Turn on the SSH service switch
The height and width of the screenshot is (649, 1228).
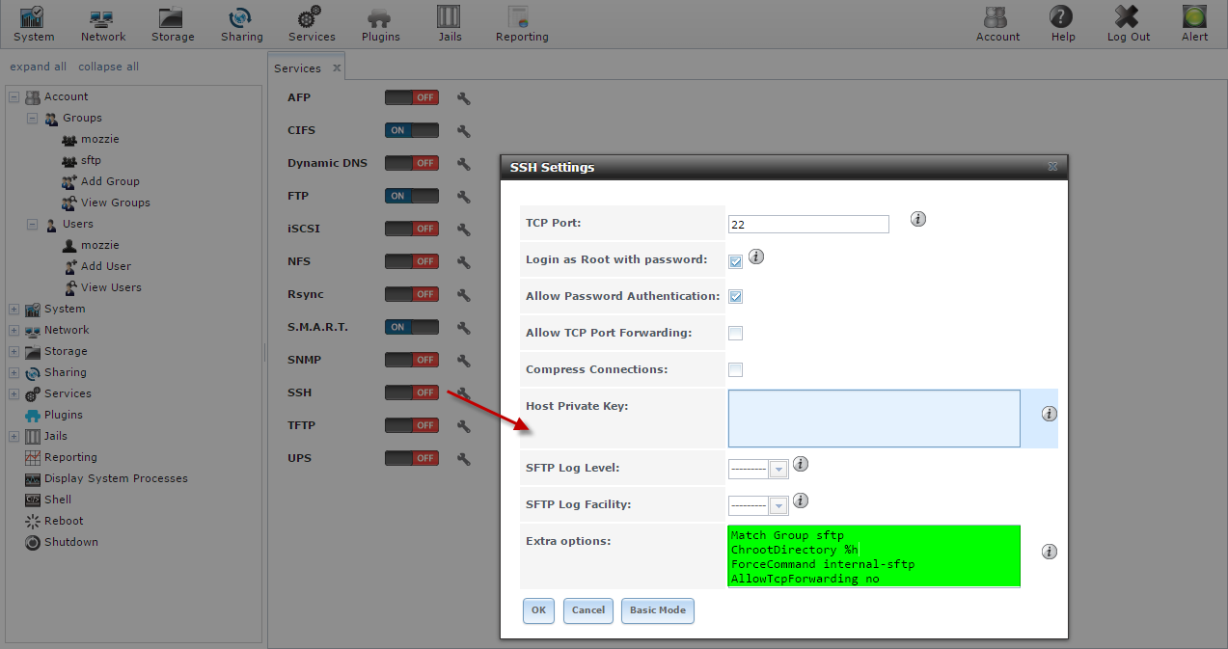(412, 392)
